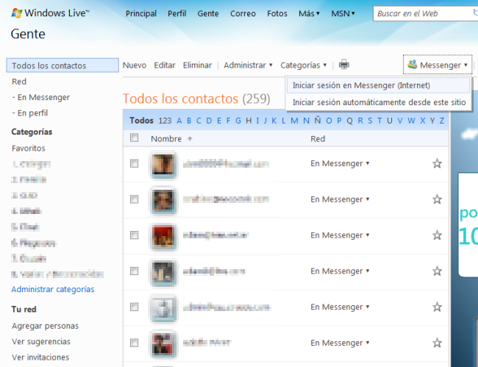The width and height of the screenshot is (478, 367).
Task: Click Ver sugerencias link
Action: click(41, 341)
